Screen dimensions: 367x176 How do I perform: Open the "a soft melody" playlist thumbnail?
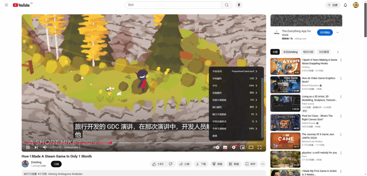click(x=285, y=159)
